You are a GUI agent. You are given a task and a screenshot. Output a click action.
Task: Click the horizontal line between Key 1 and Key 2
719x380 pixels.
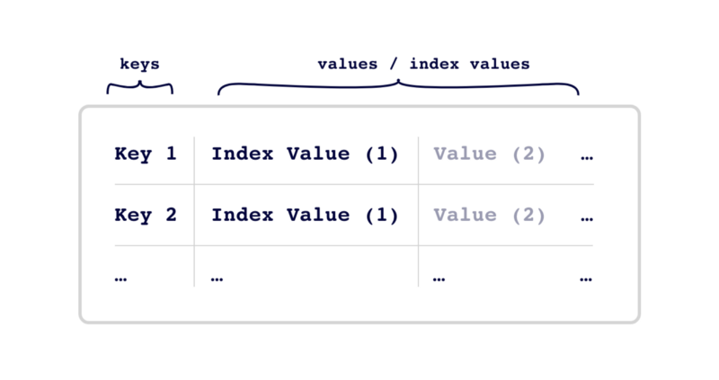pos(354,184)
